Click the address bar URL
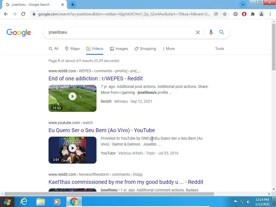 tap(124, 14)
